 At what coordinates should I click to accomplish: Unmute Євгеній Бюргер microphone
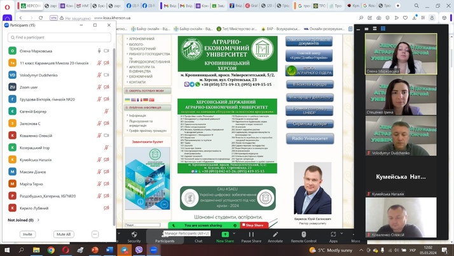tap(106, 111)
